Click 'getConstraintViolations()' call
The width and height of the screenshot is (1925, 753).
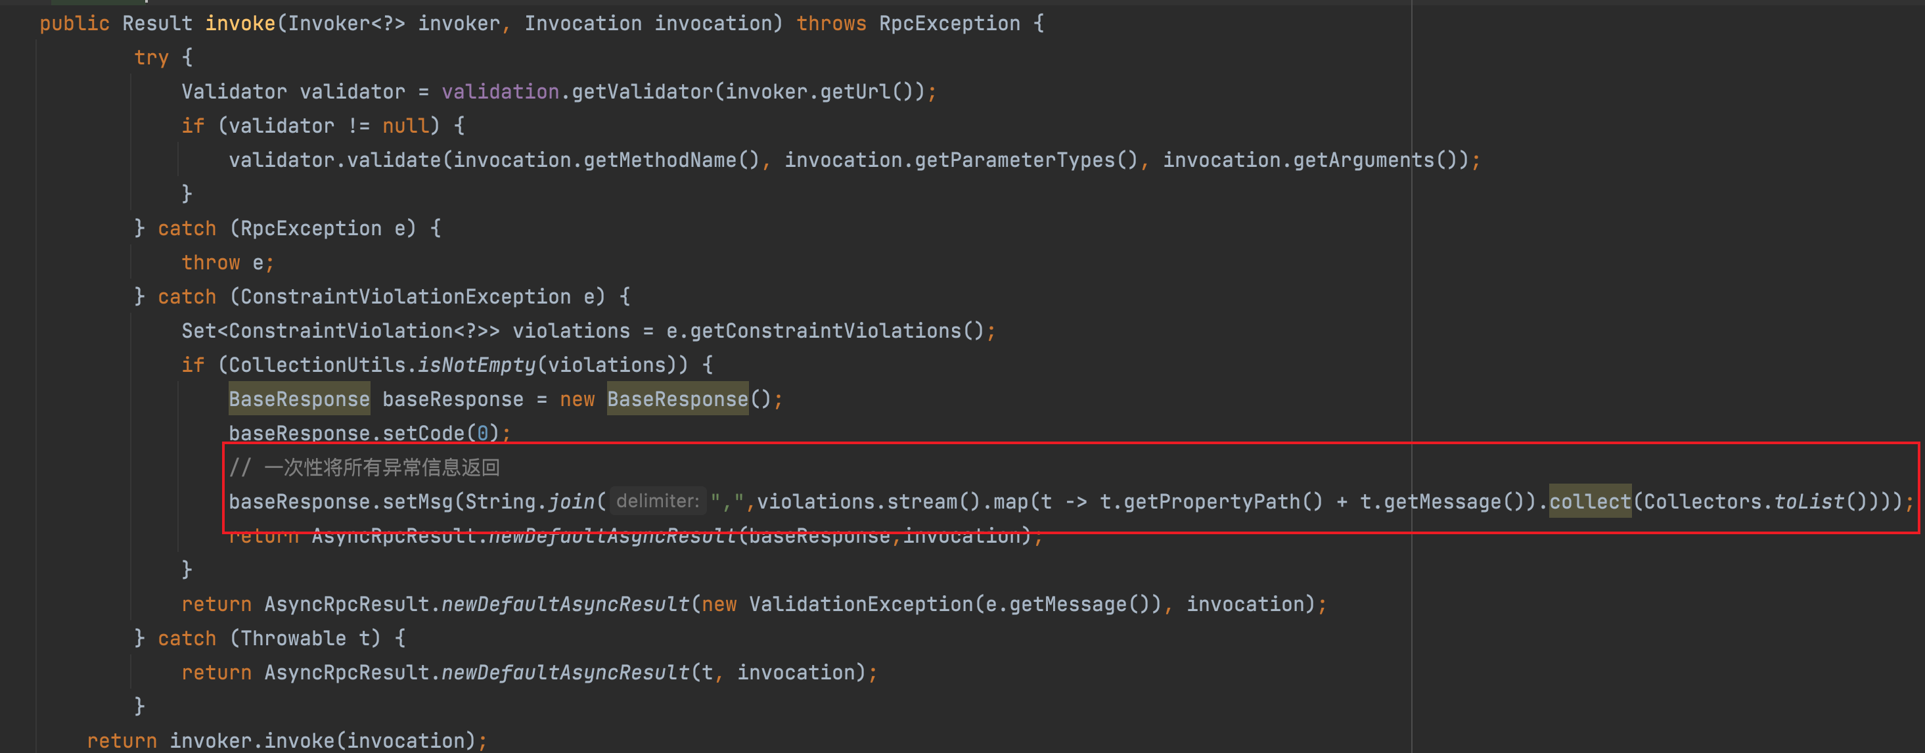coord(837,331)
